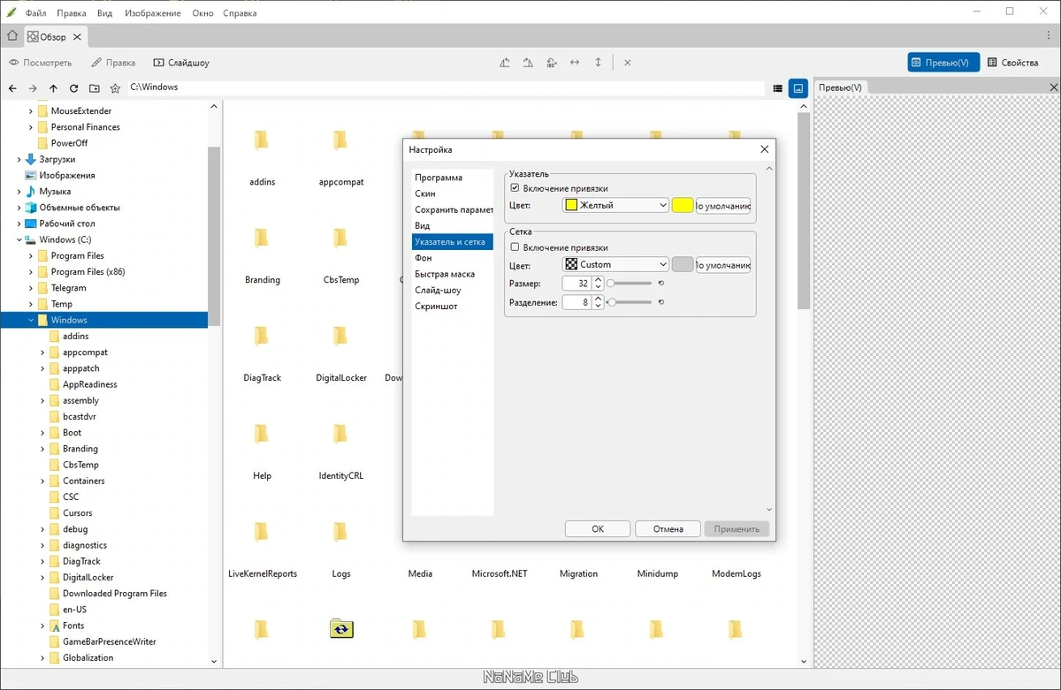Switch to list view icon

coord(778,88)
